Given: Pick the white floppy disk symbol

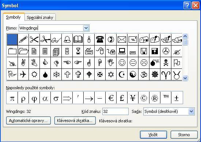Looking at the screenshot, I should [144, 51].
